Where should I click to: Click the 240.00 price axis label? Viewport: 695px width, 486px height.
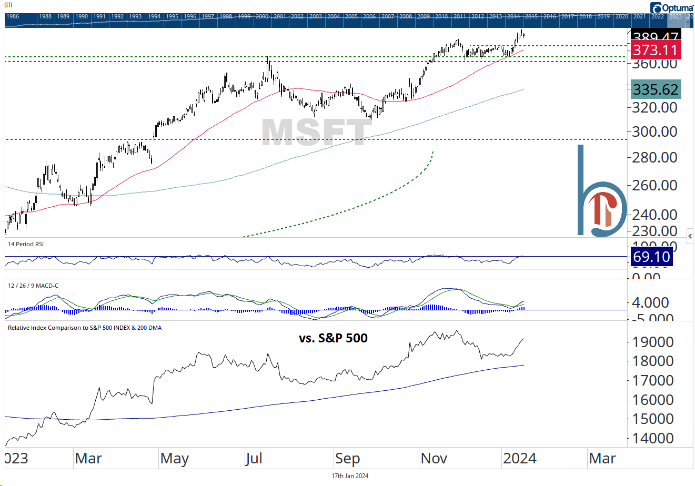[x=655, y=215]
